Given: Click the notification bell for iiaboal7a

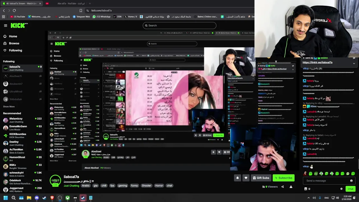Looking at the screenshot, I should coord(238,178).
